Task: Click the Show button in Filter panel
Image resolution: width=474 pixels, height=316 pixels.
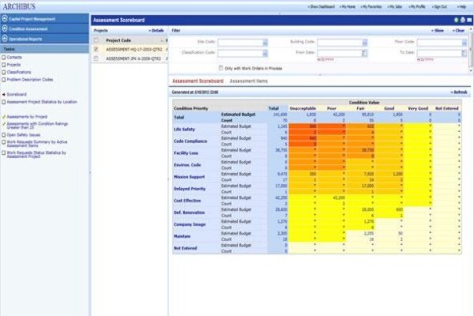Action: click(x=438, y=31)
